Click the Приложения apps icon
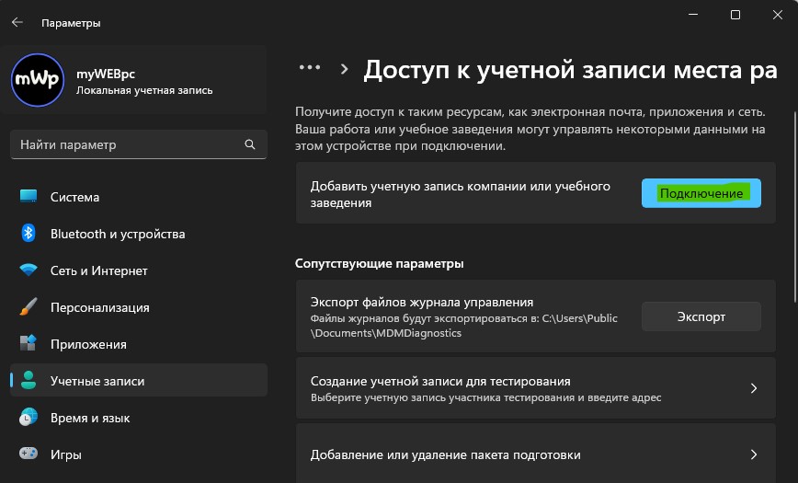798x483 pixels. click(x=28, y=343)
